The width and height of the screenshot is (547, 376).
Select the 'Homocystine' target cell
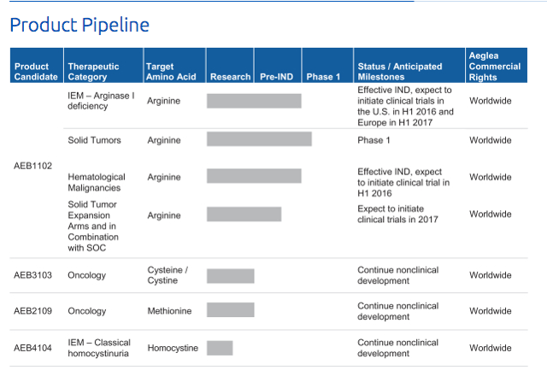pos(173,348)
